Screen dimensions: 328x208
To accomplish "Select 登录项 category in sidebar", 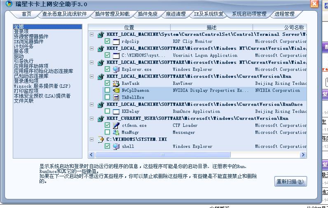I will click(21, 32).
